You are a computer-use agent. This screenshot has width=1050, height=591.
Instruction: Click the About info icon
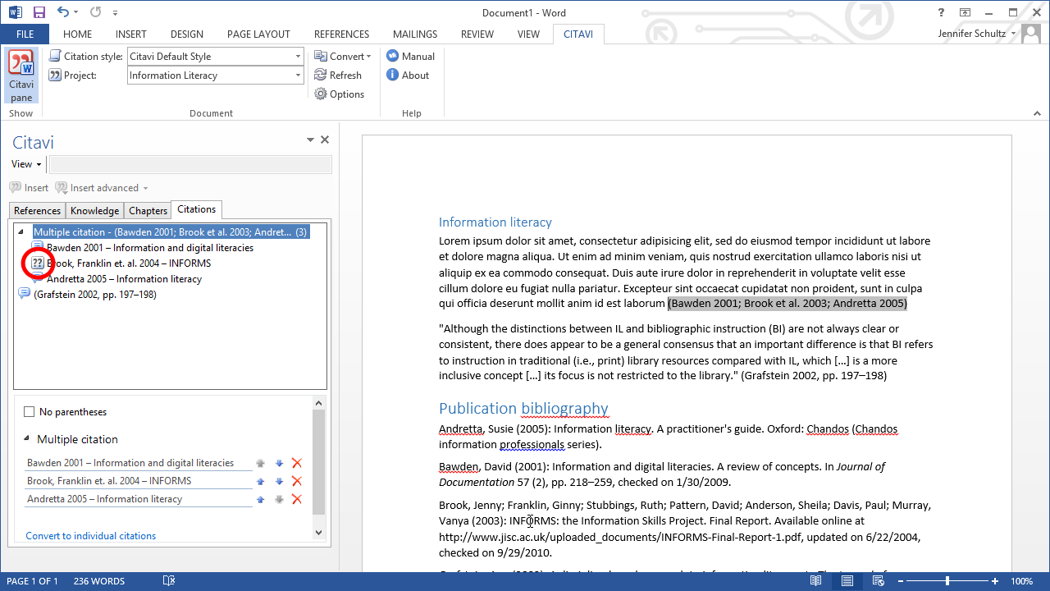click(392, 75)
